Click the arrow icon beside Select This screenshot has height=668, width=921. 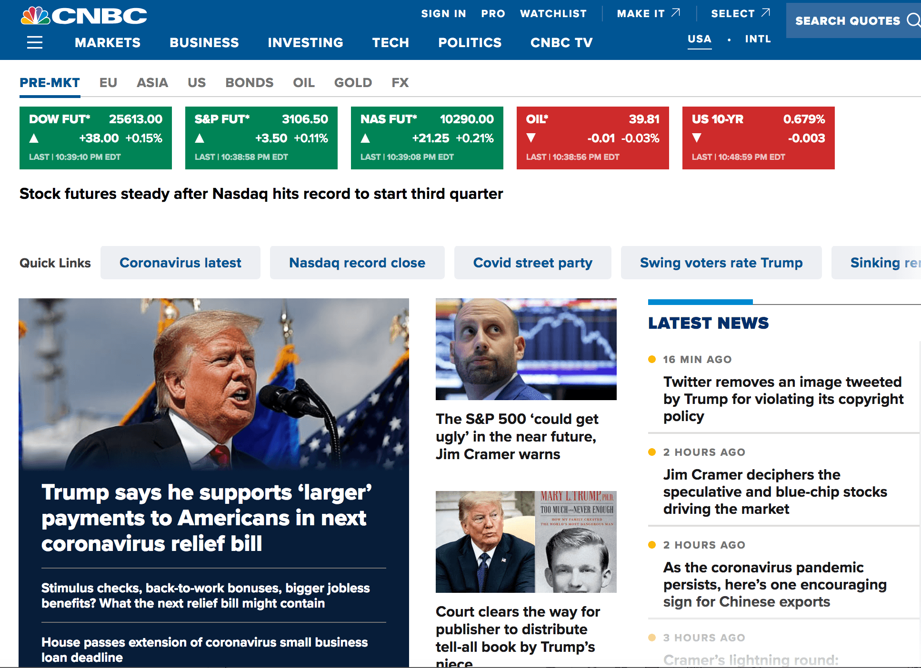click(765, 13)
